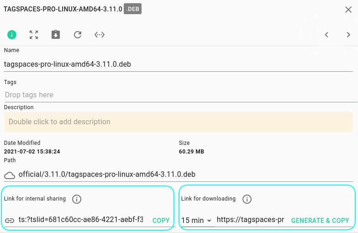This screenshot has width=358, height=233.
Task: Click GENERATE & COPY button
Action: [320, 220]
